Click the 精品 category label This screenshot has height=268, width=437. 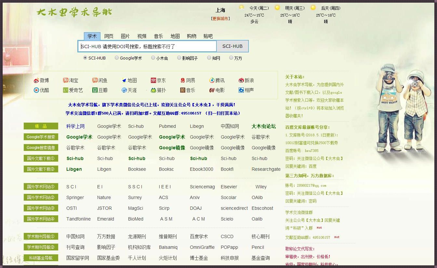click(41, 126)
